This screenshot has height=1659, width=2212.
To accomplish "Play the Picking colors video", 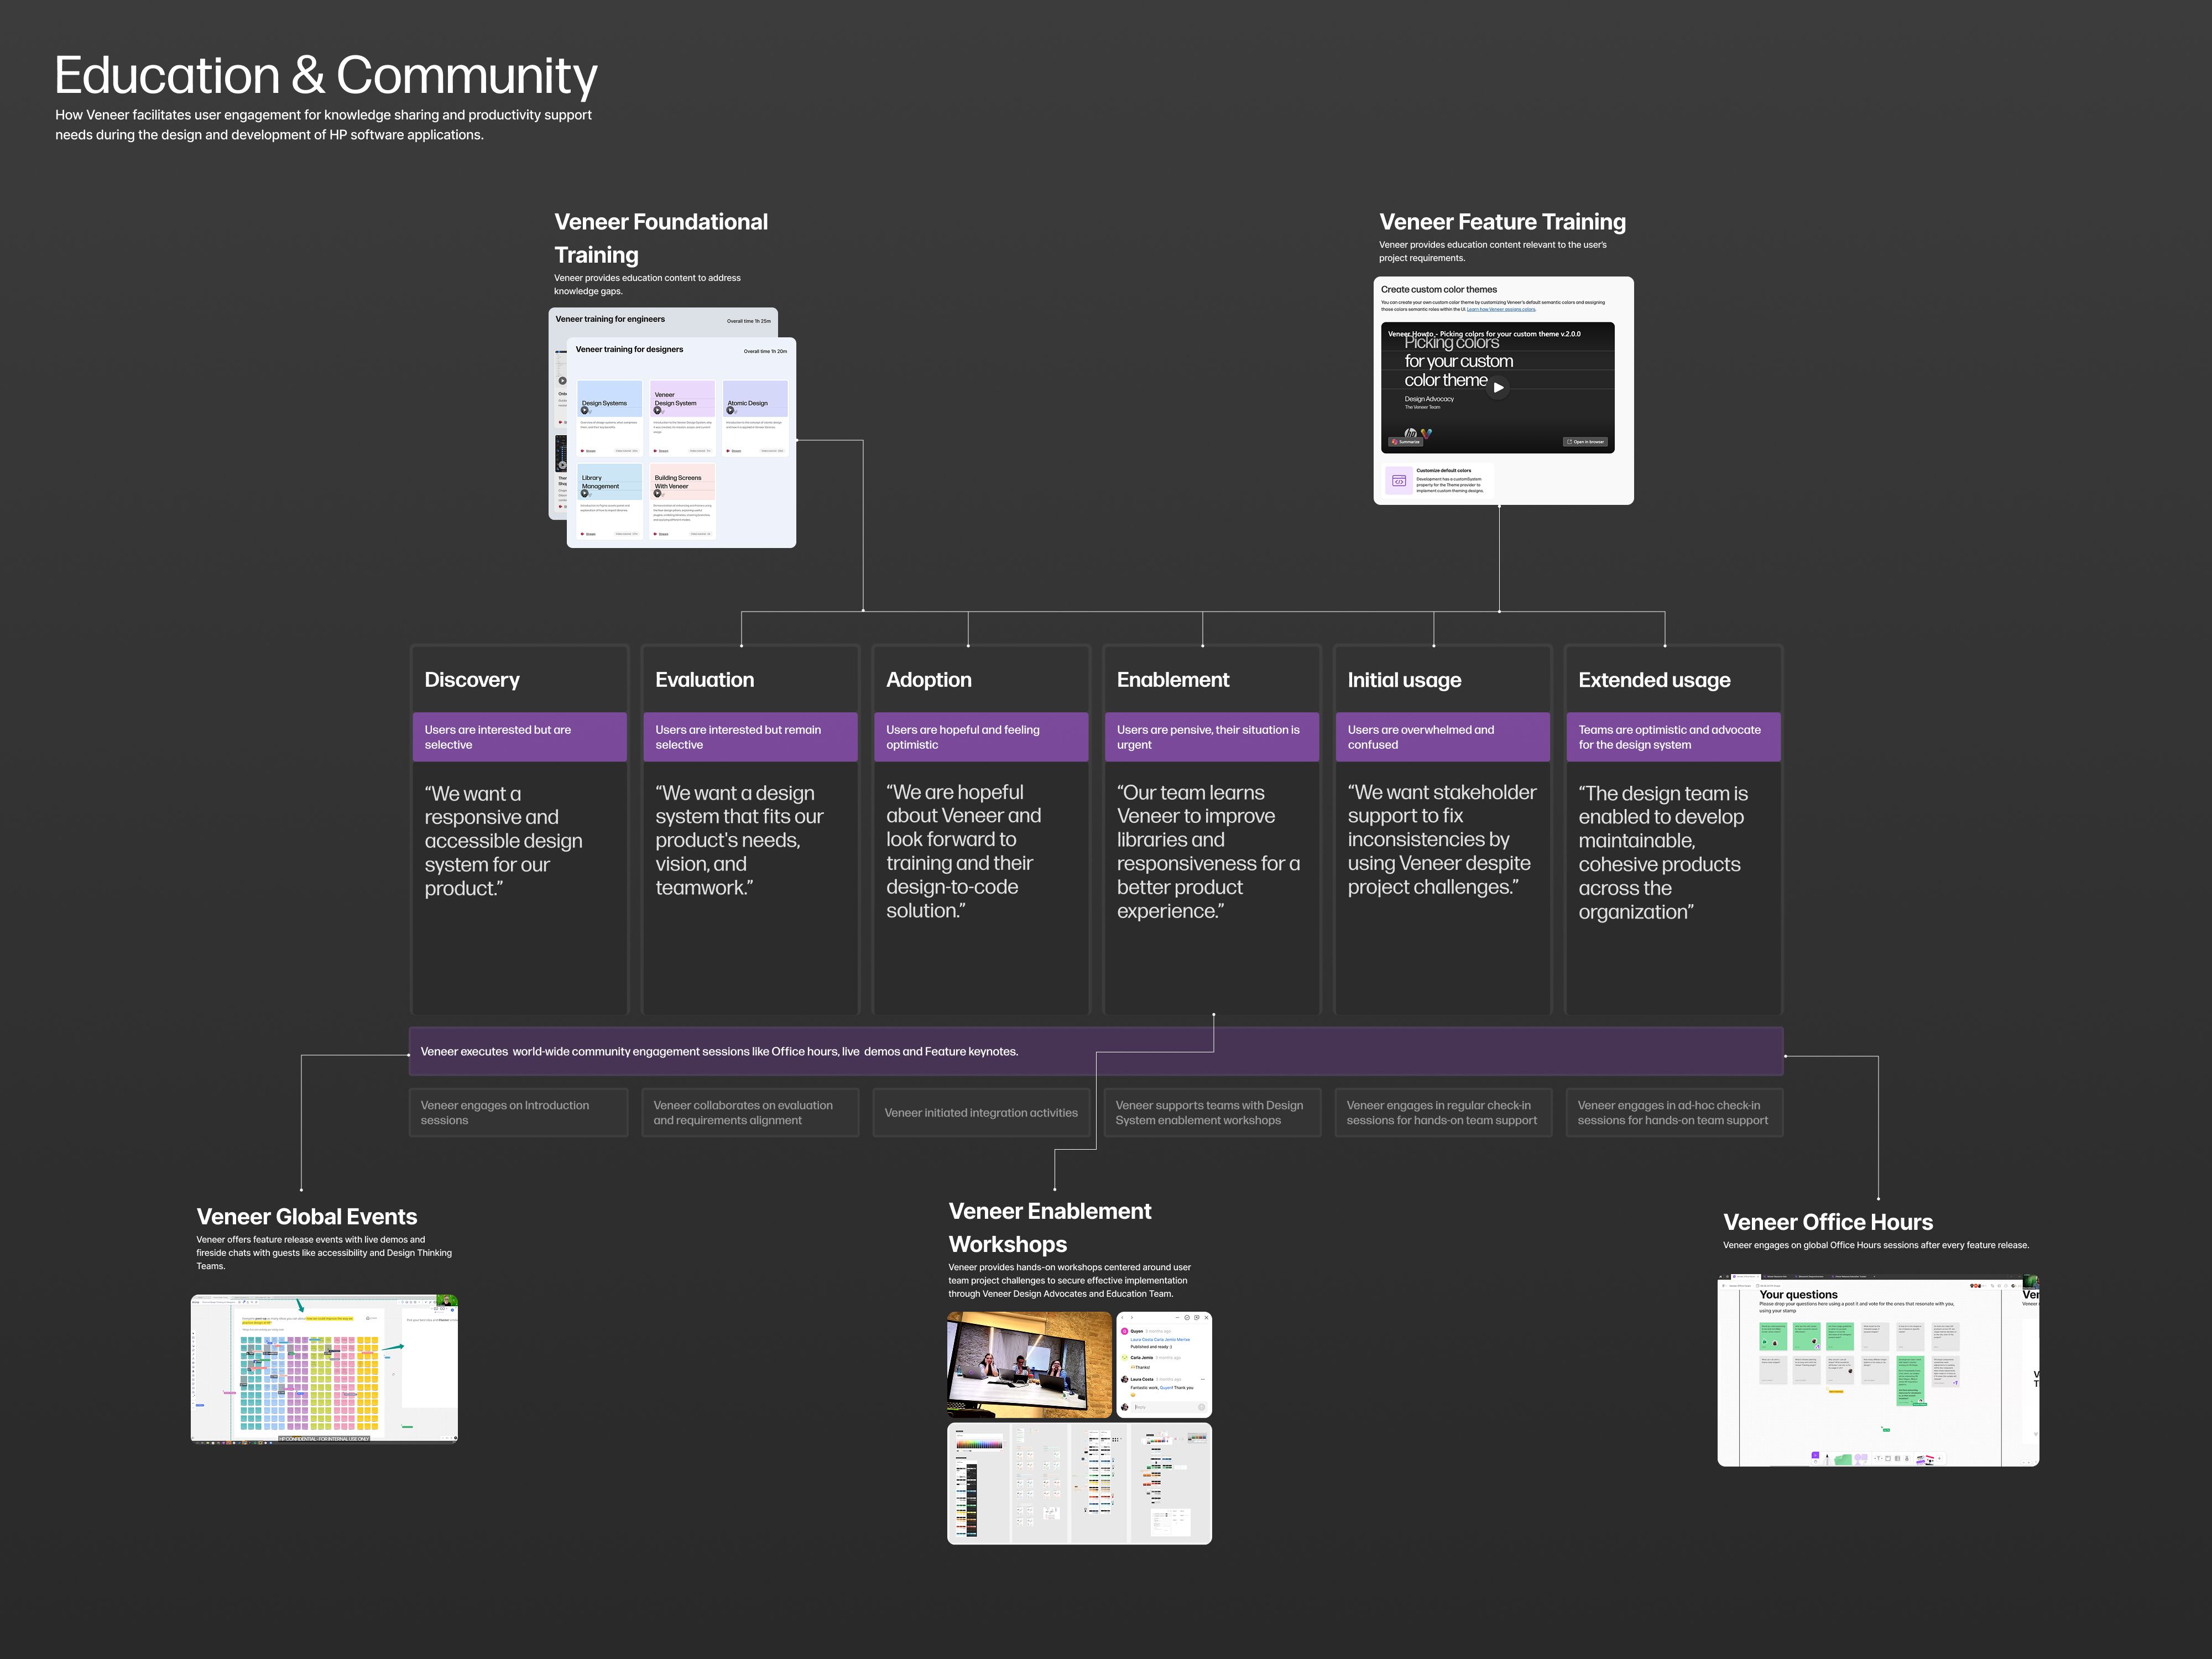I will pos(1497,387).
